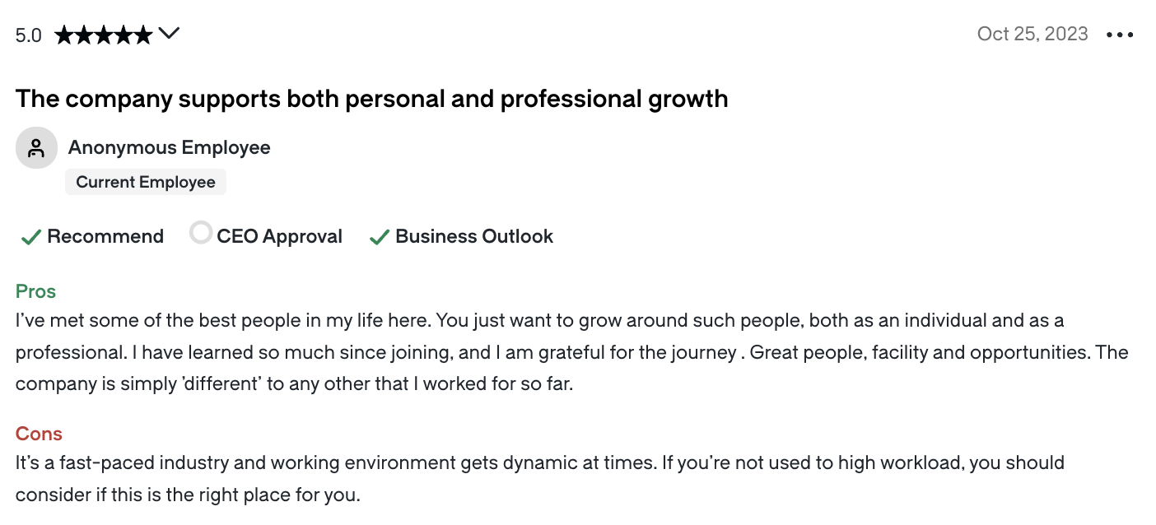Click the Cons section heading

tap(39, 434)
